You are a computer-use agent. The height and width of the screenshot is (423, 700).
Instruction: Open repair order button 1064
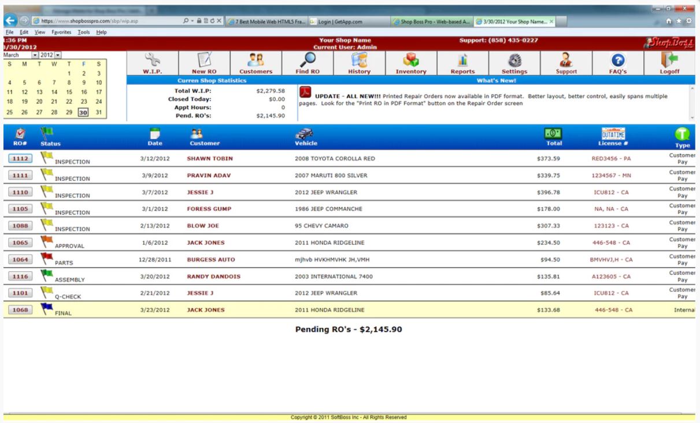click(x=21, y=260)
